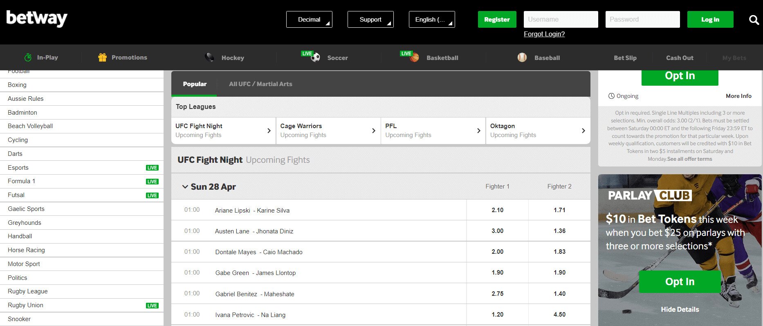Select Badminton in sports list
Viewport: 763px width, 326px height.
(x=82, y=113)
